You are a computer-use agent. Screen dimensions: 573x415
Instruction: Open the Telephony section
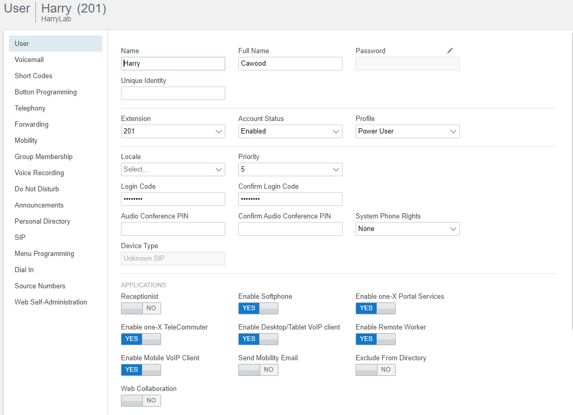click(30, 108)
